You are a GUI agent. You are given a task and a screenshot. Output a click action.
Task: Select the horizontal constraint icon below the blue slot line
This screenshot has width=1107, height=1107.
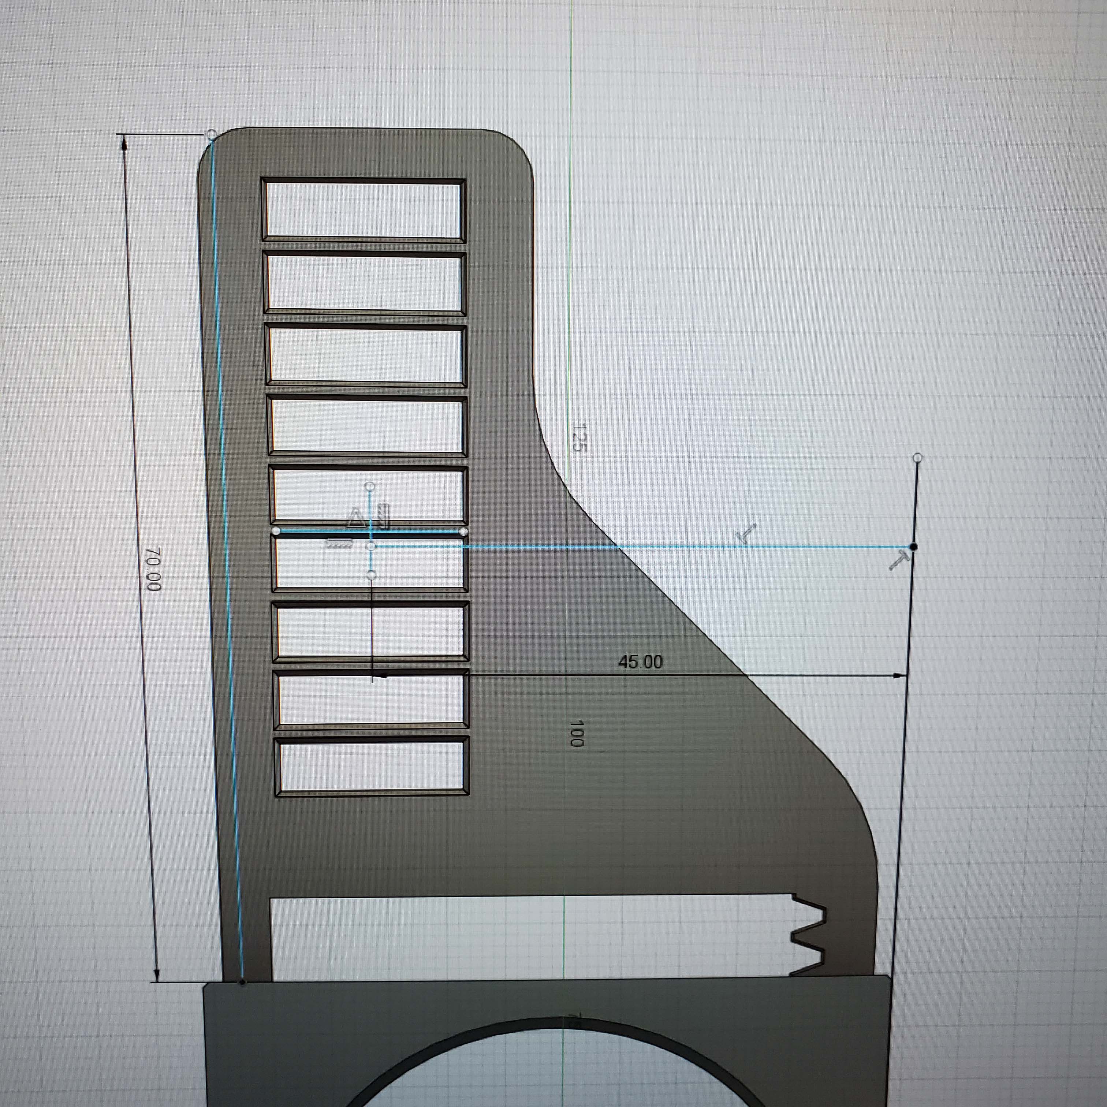[x=339, y=543]
